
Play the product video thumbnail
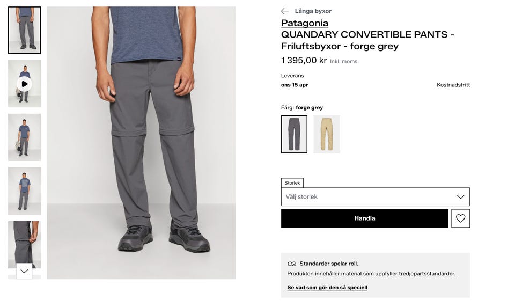pos(24,84)
